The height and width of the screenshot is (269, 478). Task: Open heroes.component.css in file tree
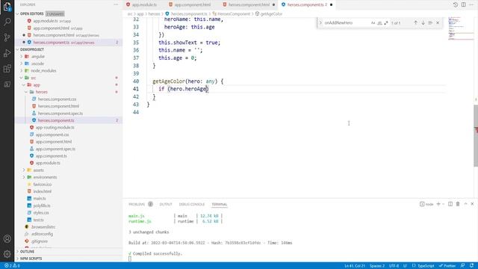click(57, 99)
